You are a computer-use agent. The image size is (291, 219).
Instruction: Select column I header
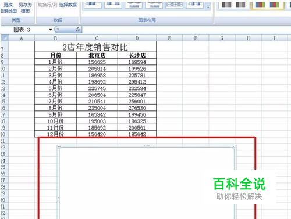click(x=274, y=38)
